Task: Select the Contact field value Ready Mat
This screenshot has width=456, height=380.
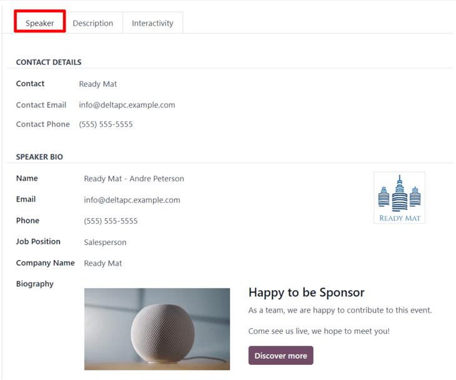Action: pyautogui.click(x=98, y=84)
